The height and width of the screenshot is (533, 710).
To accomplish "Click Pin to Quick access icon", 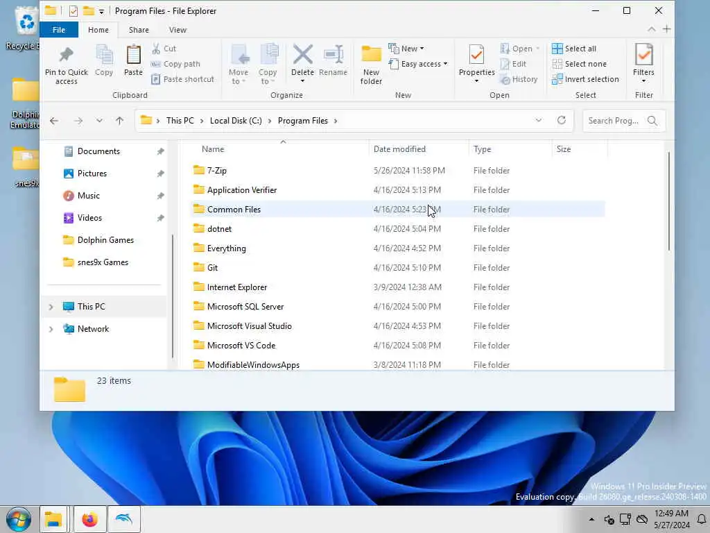I will click(66, 56).
